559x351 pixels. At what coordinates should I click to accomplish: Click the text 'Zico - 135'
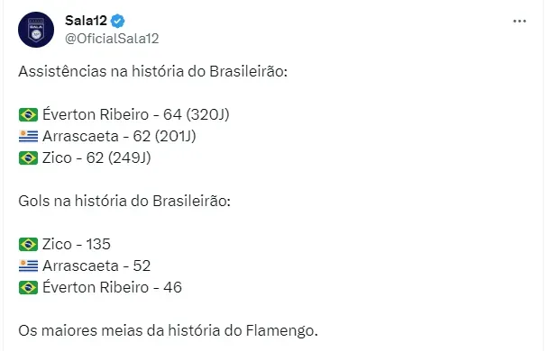[x=77, y=244]
